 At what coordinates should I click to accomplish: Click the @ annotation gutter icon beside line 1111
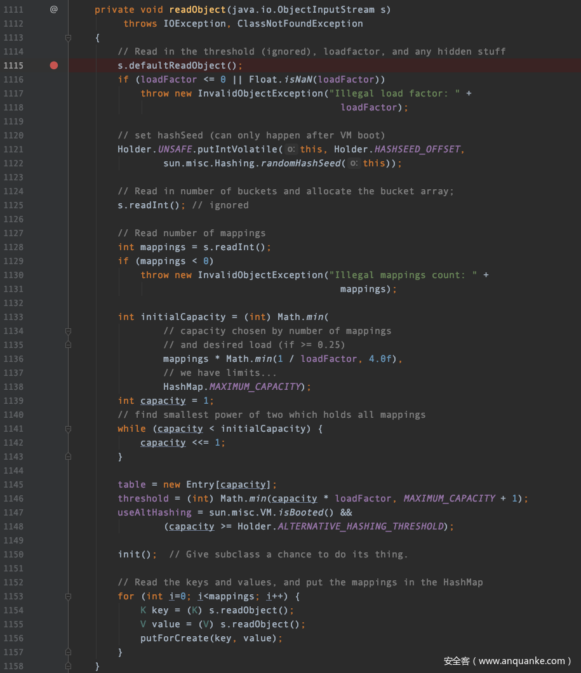[53, 9]
